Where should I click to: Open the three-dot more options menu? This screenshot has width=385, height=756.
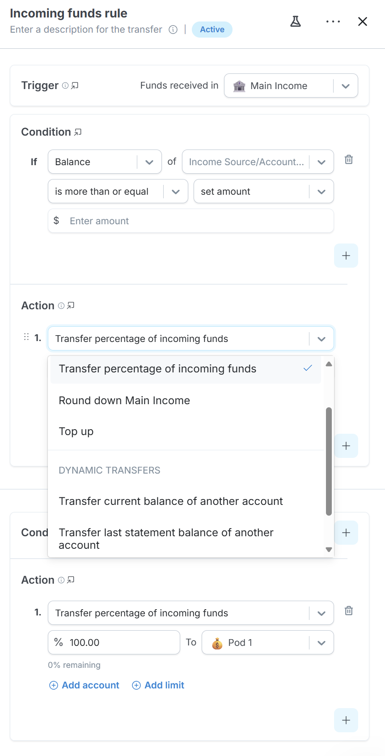tap(333, 21)
